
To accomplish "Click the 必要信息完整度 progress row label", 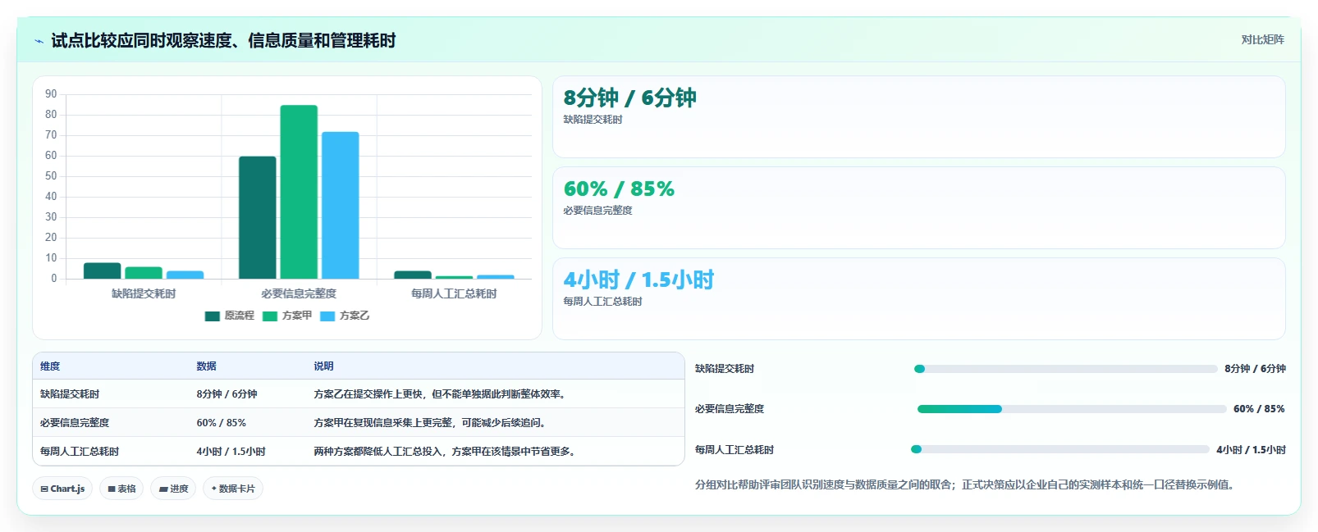I will pyautogui.click(x=730, y=409).
